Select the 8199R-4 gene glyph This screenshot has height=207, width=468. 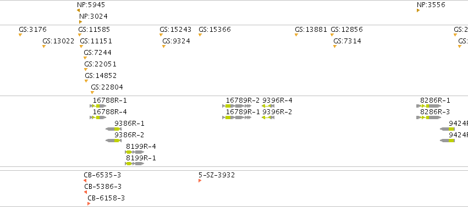coord(135,152)
